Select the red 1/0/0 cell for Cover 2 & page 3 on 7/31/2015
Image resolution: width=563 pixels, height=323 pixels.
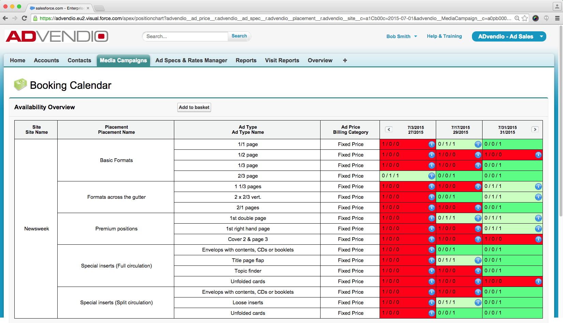coord(508,239)
